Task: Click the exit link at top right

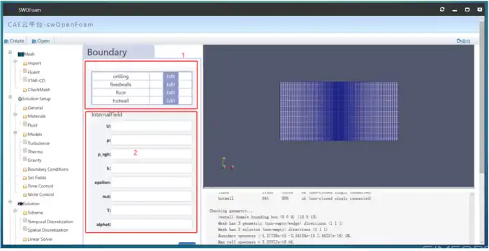Action: [x=463, y=40]
